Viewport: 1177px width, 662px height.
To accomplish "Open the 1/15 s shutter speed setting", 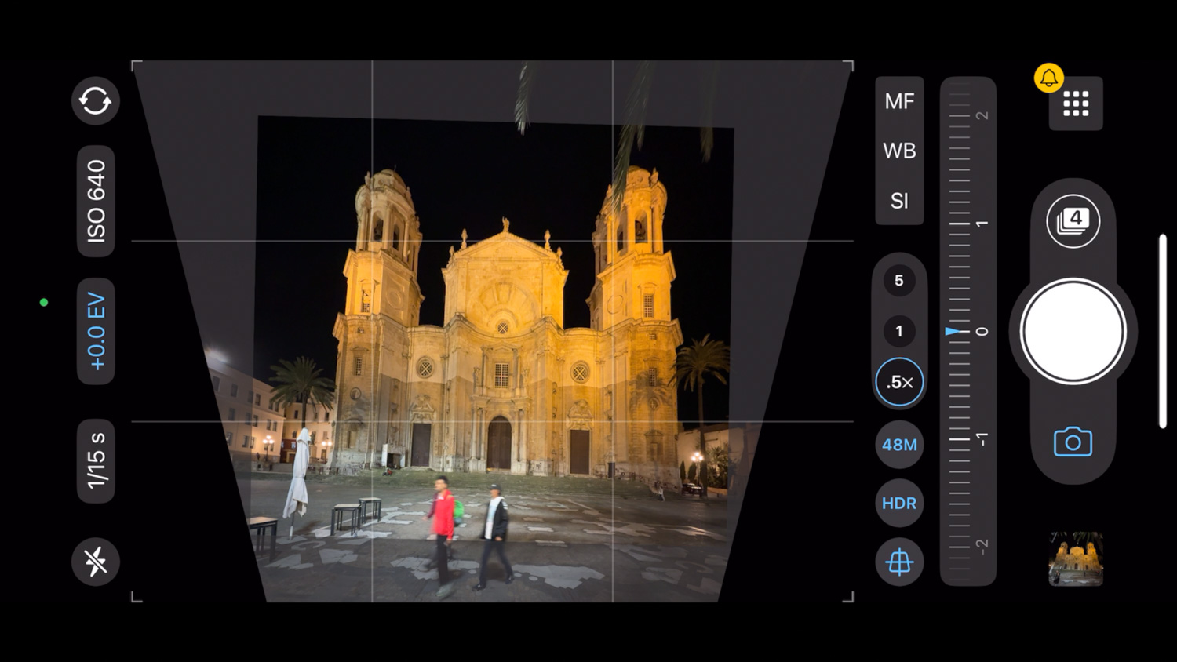I will (96, 460).
